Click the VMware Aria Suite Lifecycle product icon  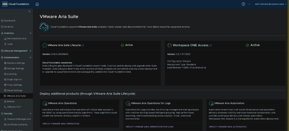coord(44,45)
